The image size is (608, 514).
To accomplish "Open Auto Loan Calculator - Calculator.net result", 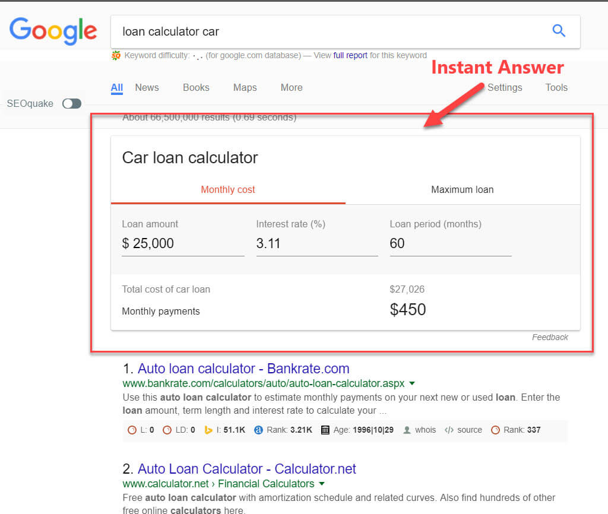I will click(246, 469).
